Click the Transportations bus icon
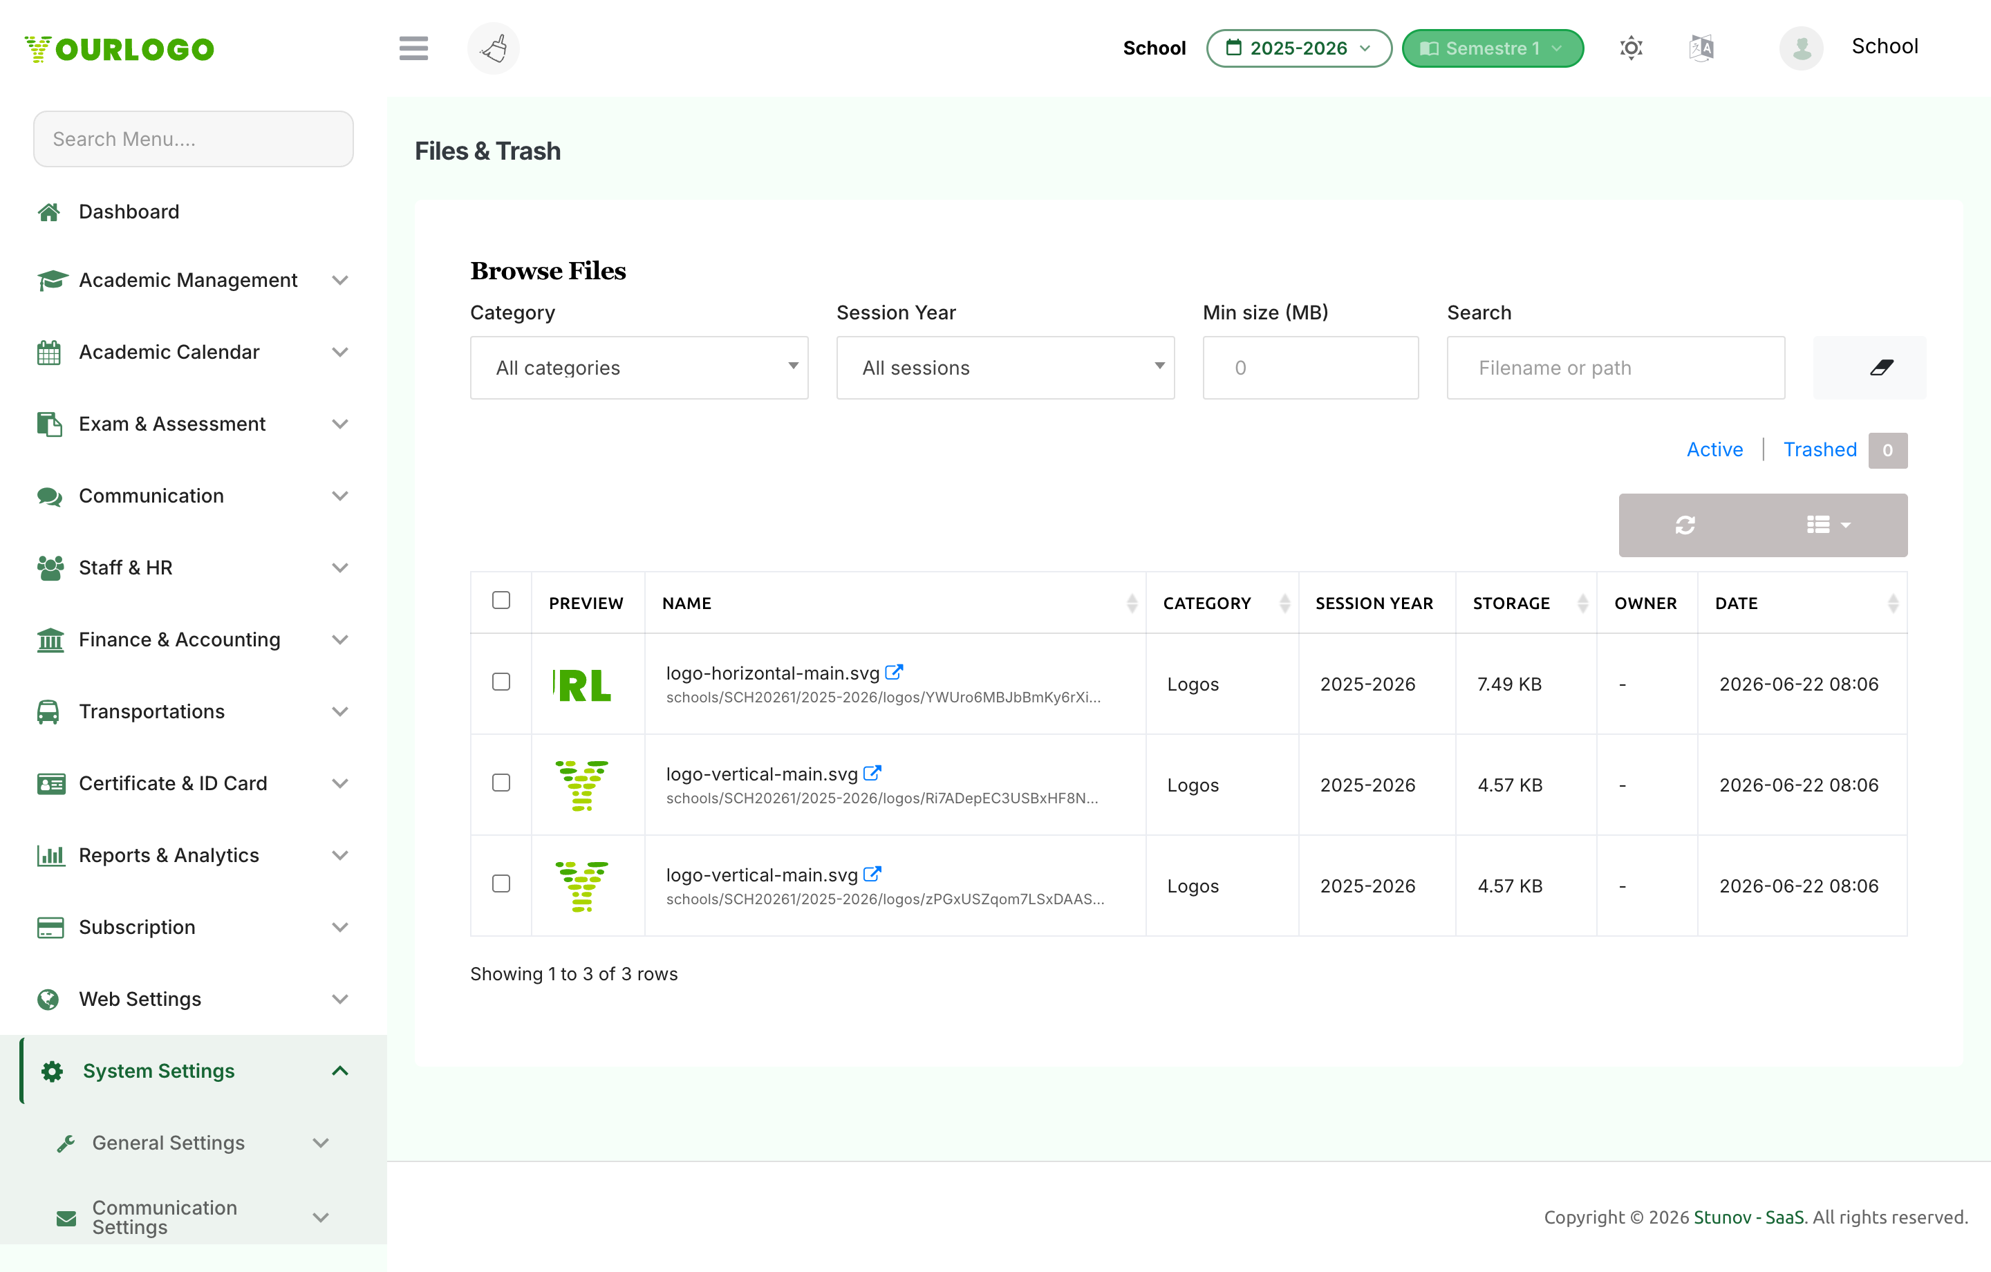1991x1272 pixels. [48, 712]
